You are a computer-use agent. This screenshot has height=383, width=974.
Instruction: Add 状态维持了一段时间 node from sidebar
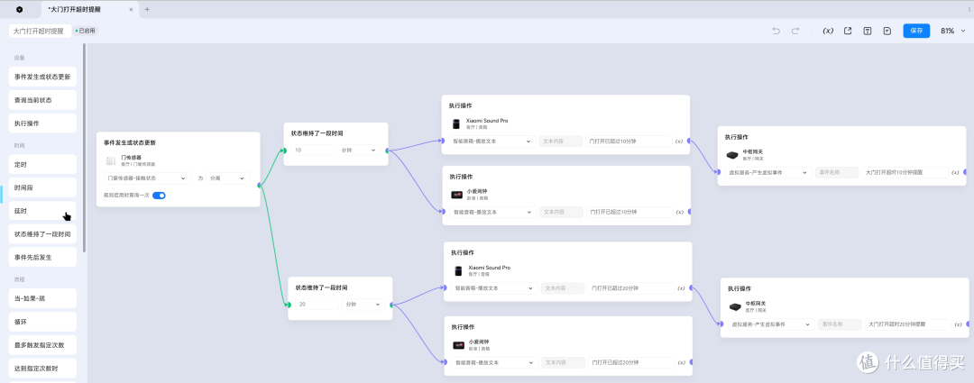coord(42,234)
